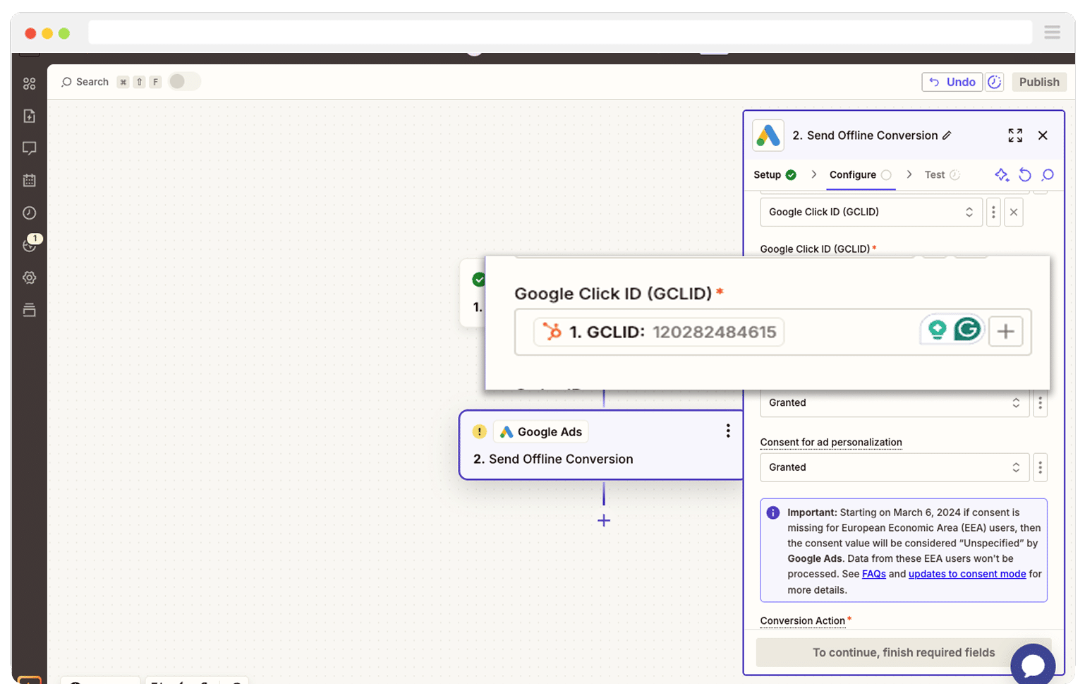Open the comments icon in sidebar
1085x684 pixels.
[29, 148]
